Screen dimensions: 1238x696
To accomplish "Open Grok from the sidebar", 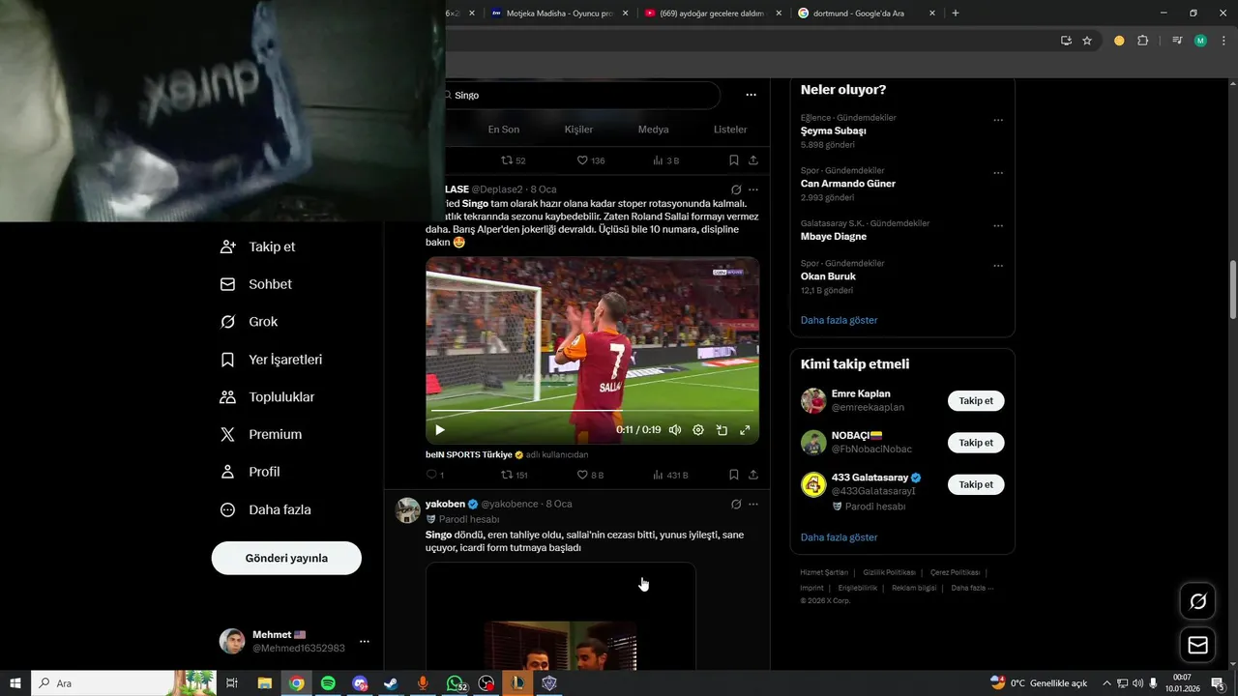I will coord(250,322).
